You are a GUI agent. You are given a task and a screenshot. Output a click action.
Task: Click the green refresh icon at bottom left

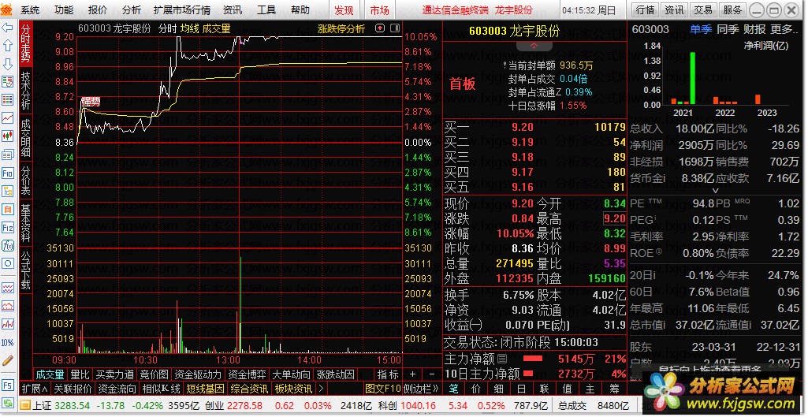pyautogui.click(x=9, y=404)
